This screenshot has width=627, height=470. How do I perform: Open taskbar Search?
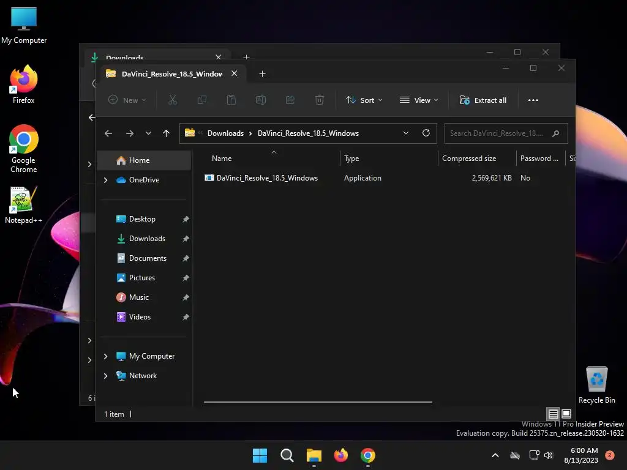[x=287, y=455]
